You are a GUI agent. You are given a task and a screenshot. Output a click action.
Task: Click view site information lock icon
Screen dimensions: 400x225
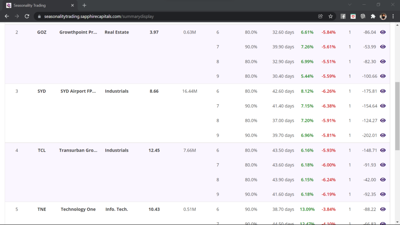[x=38, y=16]
